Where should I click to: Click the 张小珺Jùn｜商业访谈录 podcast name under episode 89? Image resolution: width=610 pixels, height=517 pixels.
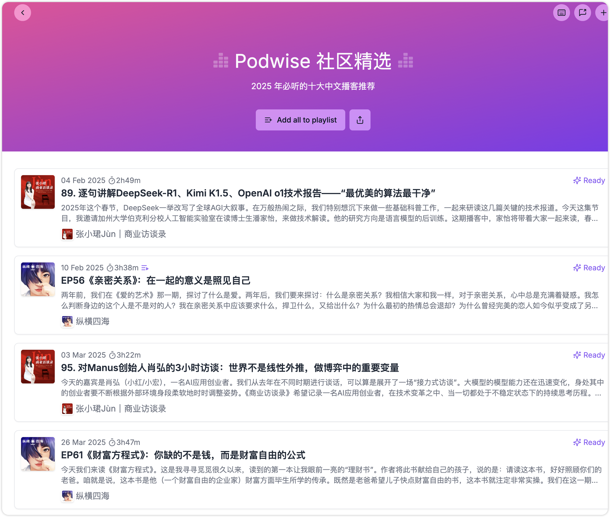[121, 234]
